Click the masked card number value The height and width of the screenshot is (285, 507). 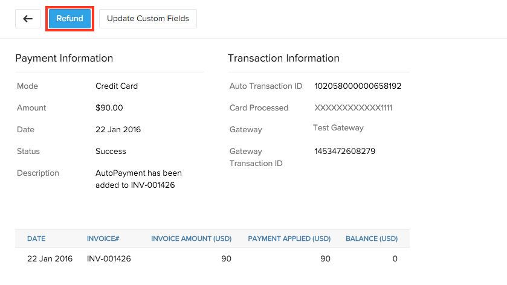pos(354,108)
